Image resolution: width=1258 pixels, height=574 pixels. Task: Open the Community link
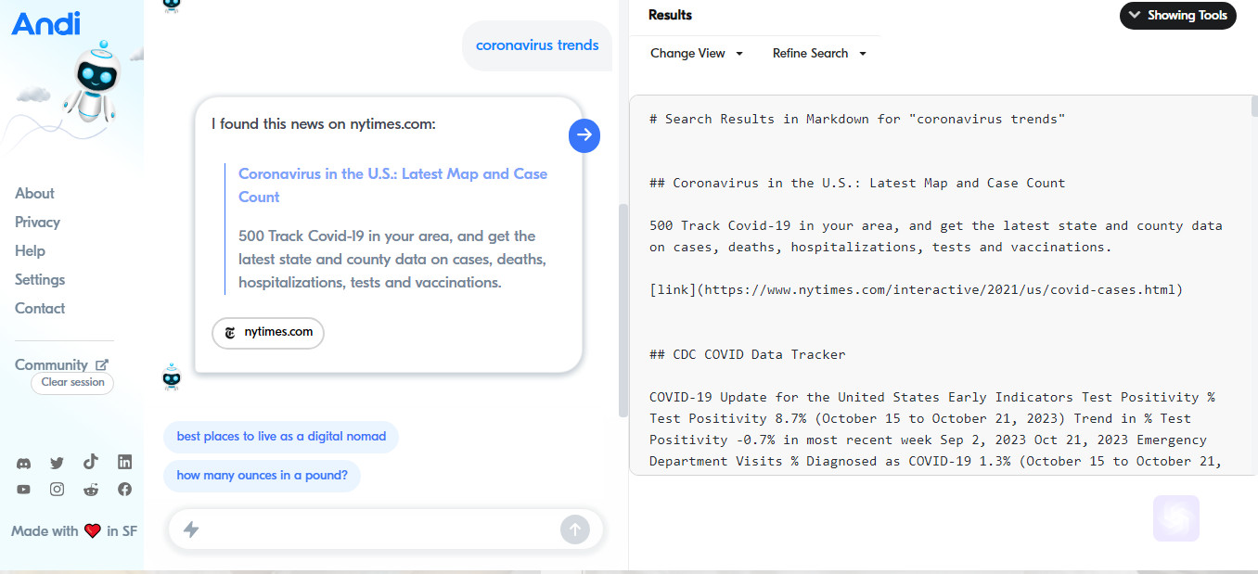(x=51, y=364)
